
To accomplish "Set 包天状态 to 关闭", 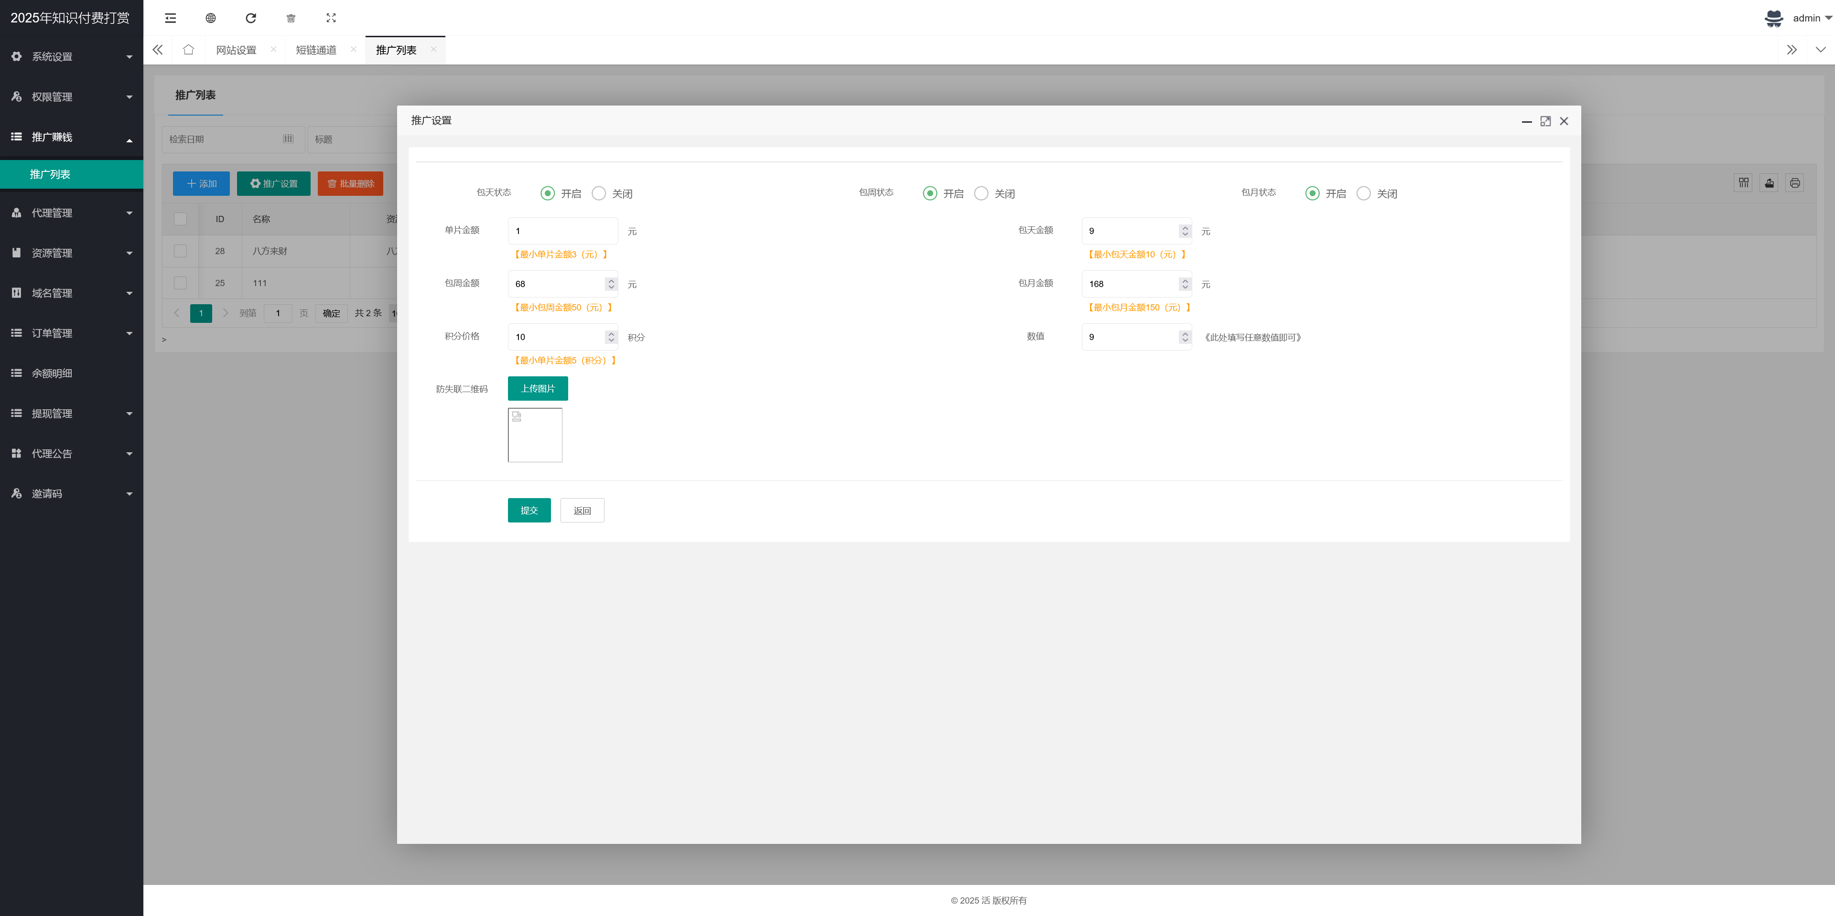I will pos(599,193).
